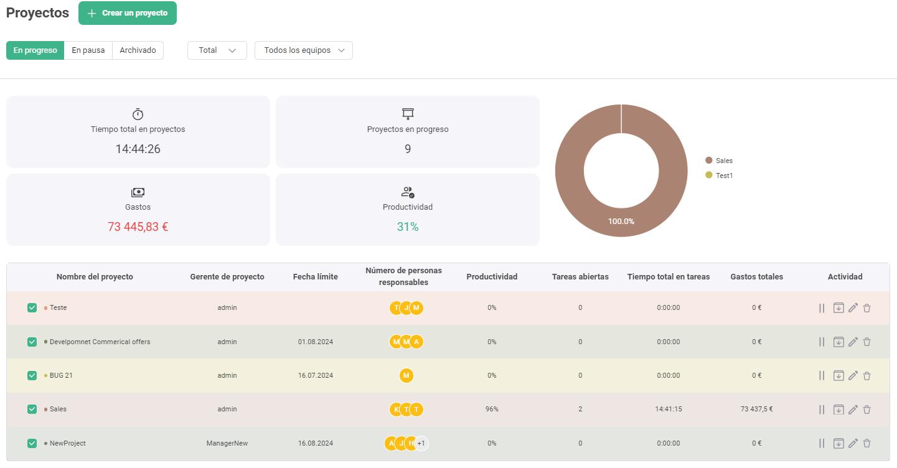This screenshot has height=468, width=897.
Task: Pause the Teste project
Action: [822, 308]
